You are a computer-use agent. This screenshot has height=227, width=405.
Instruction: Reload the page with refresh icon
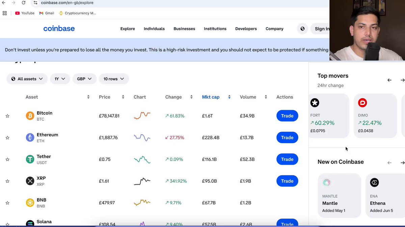click(24, 3)
